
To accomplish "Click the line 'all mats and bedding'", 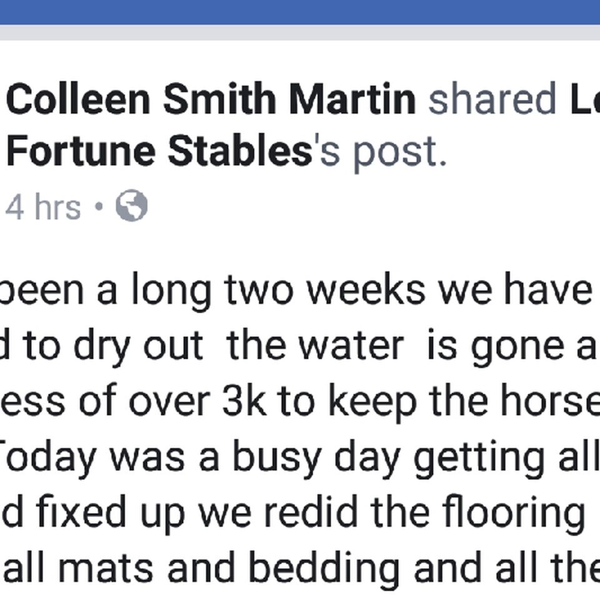I will point(300,569).
